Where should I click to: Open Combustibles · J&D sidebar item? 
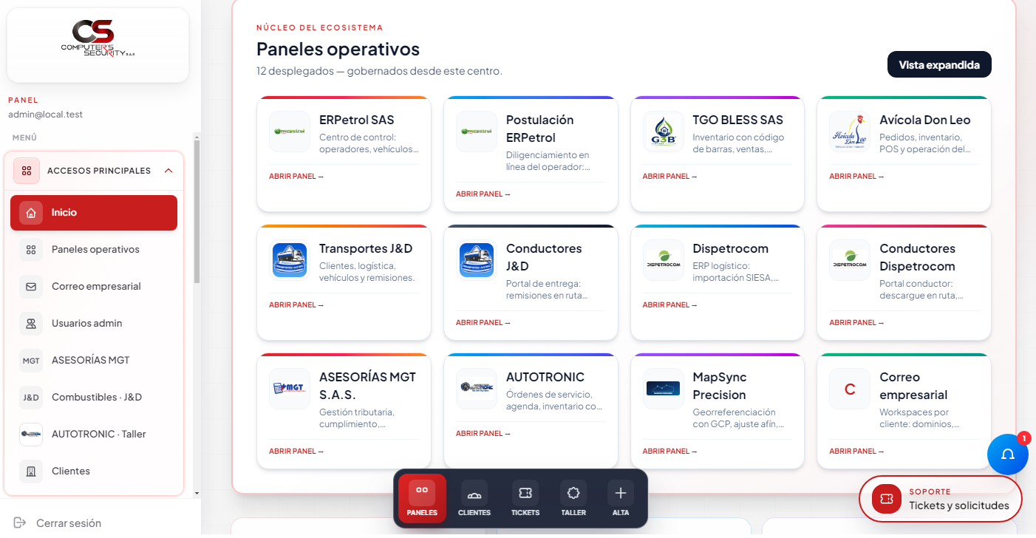click(x=94, y=398)
